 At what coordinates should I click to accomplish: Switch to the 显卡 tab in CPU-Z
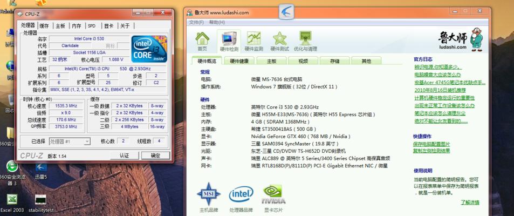click(108, 26)
